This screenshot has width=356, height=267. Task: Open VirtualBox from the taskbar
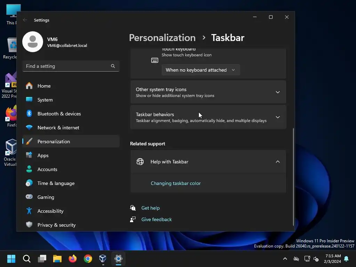pos(103,259)
